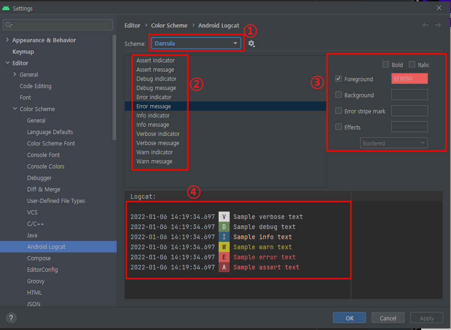Go forward with the right arrow navigation icon

[x=438, y=25]
